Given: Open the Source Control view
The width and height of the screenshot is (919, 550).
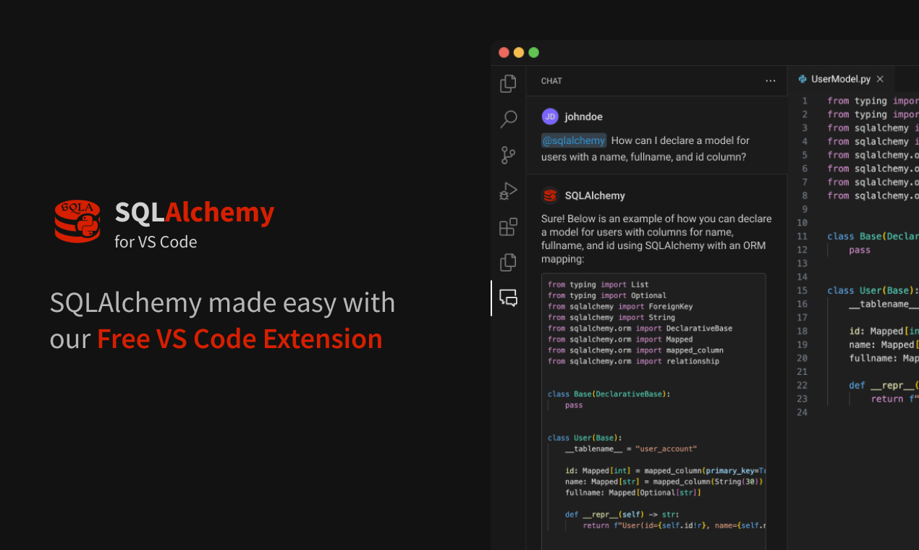Looking at the screenshot, I should point(508,155).
